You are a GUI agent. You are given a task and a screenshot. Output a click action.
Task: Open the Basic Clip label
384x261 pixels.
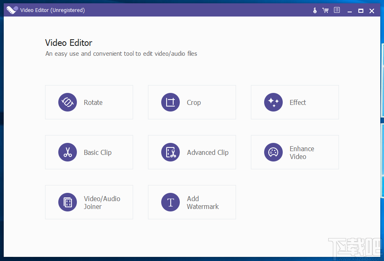(x=98, y=153)
